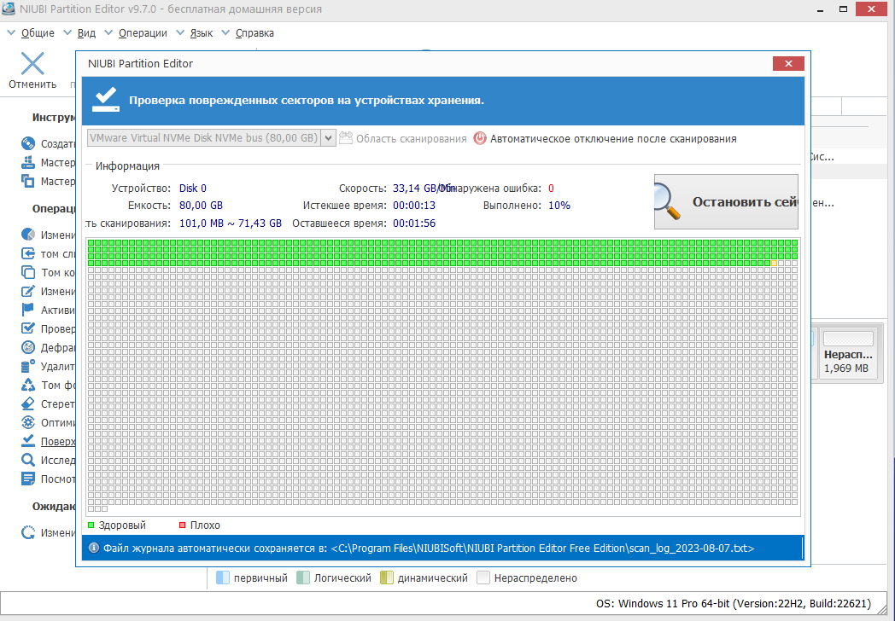Click the Disk 0 device value
This screenshot has height=621, width=895.
click(x=193, y=189)
